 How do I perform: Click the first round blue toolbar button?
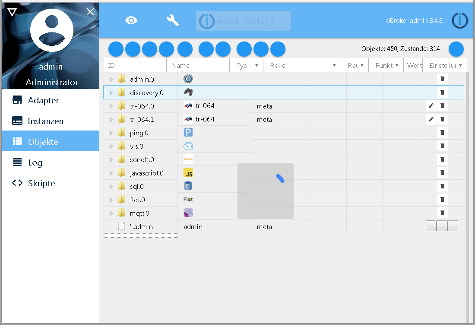(x=116, y=49)
